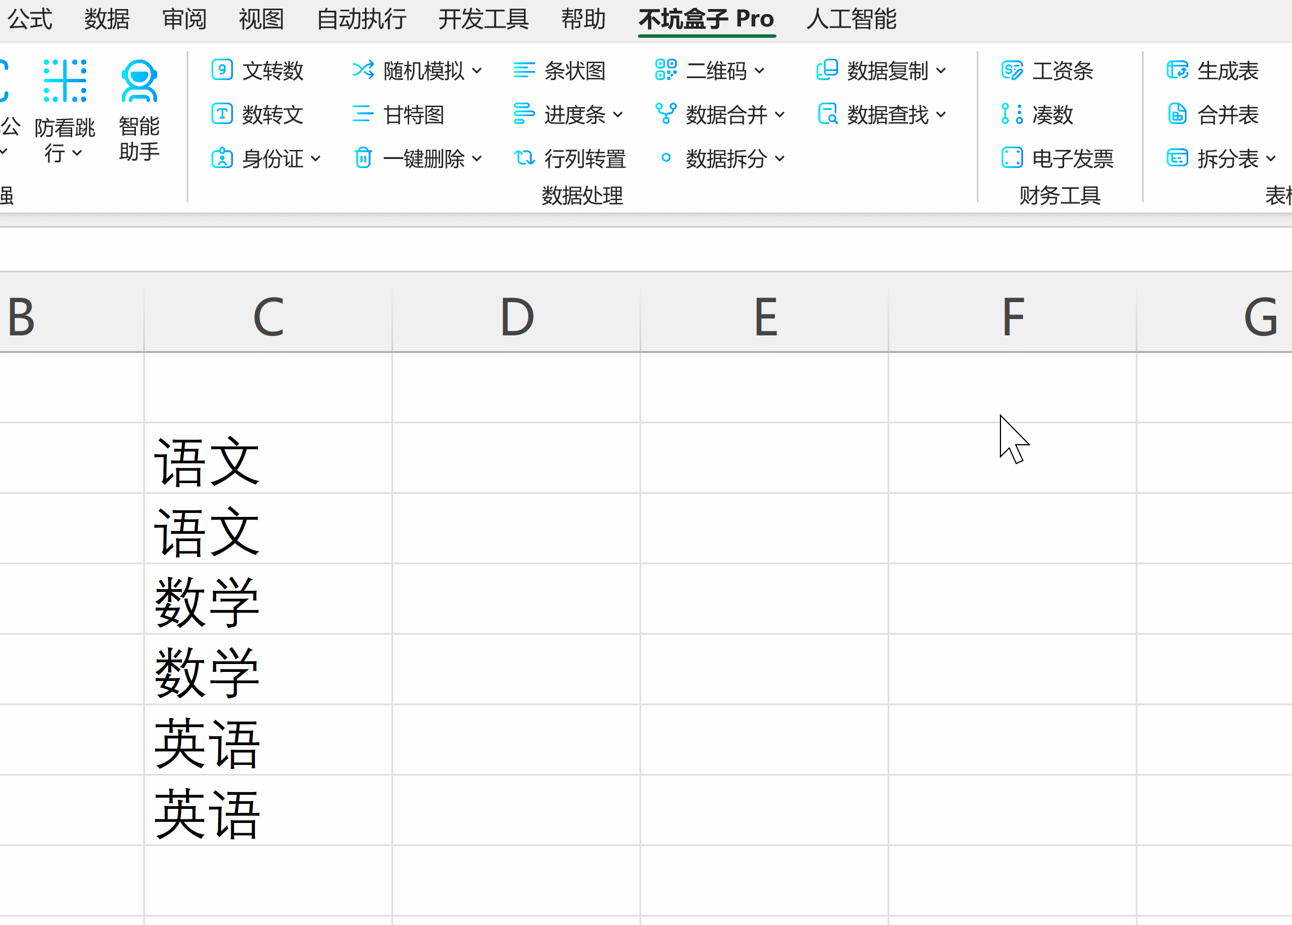Screen dimensions: 1292x925
Task: Open the 数据 ribbon tab
Action: tap(107, 19)
